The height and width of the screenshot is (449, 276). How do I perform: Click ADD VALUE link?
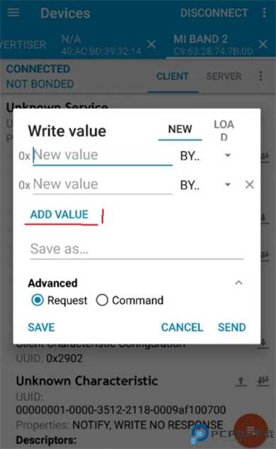(x=59, y=214)
